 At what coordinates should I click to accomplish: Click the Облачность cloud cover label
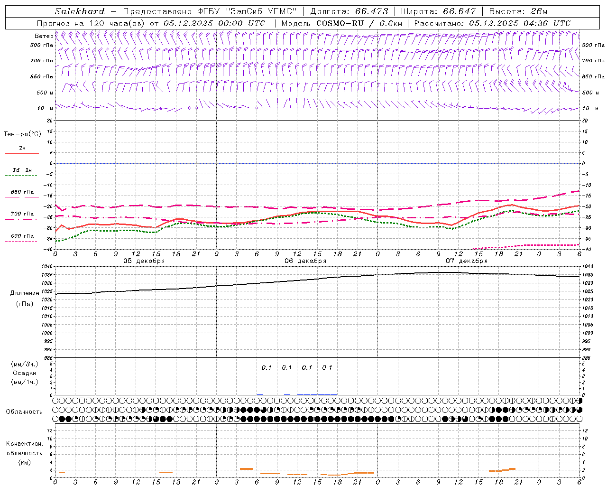pyautogui.click(x=24, y=411)
